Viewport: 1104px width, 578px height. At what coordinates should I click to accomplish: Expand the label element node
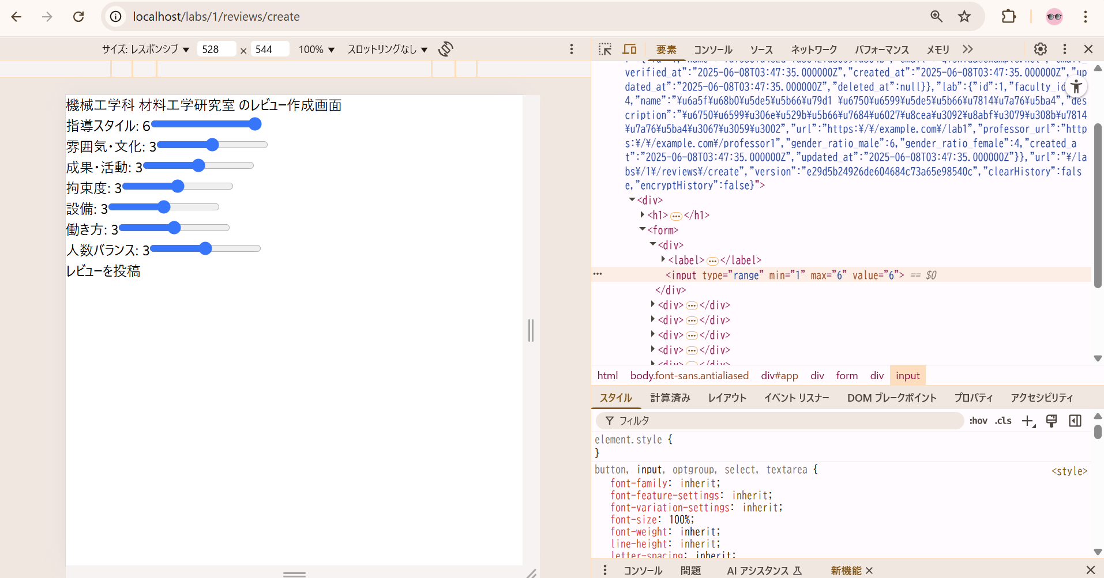click(x=663, y=259)
